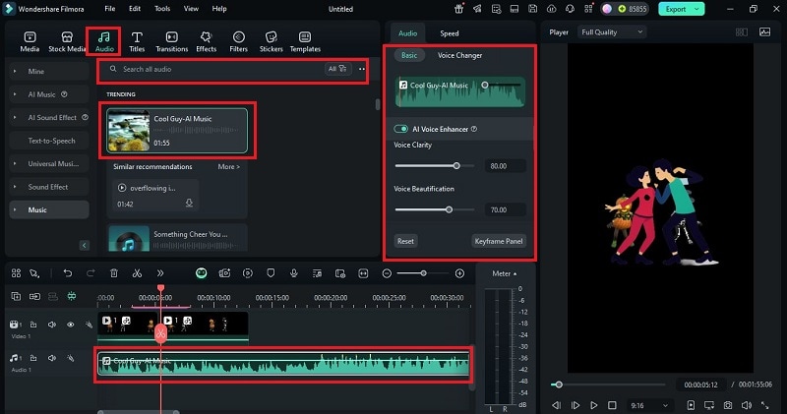Viewport: 787px width, 414px height.
Task: Open the File menu
Action: 110,9
